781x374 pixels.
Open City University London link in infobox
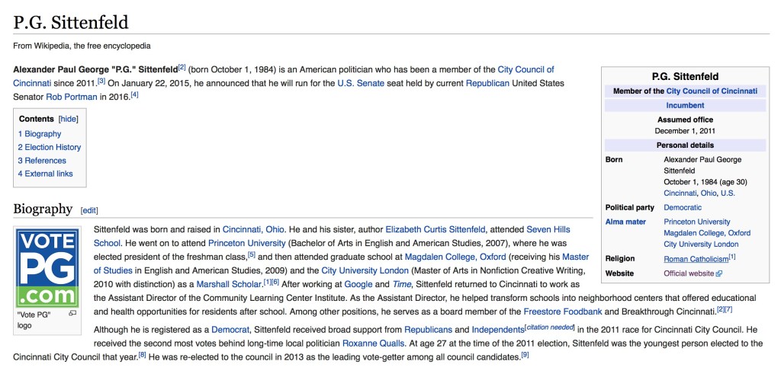click(x=702, y=245)
